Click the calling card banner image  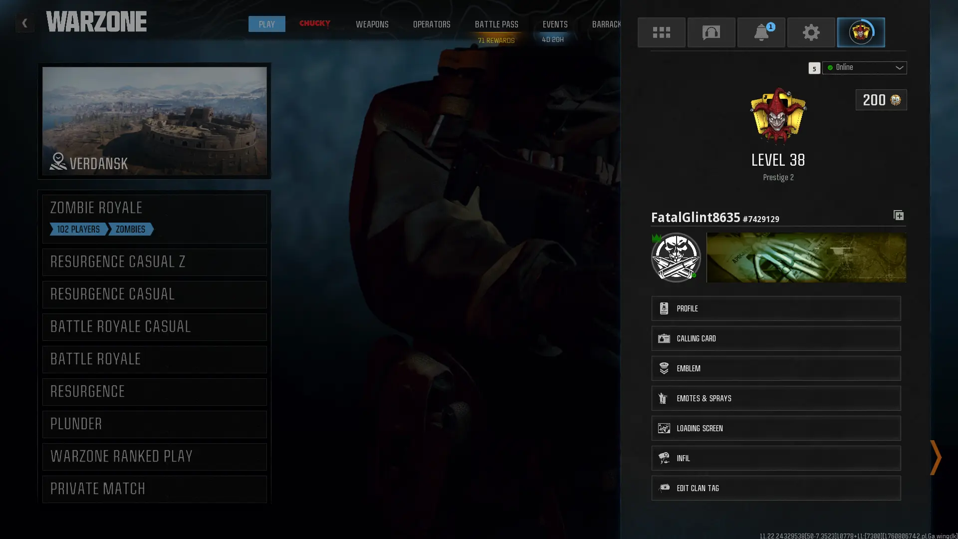(806, 258)
